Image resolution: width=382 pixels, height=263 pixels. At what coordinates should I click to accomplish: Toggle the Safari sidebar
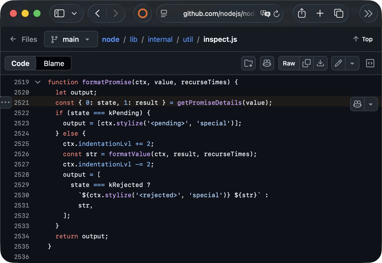click(x=59, y=13)
